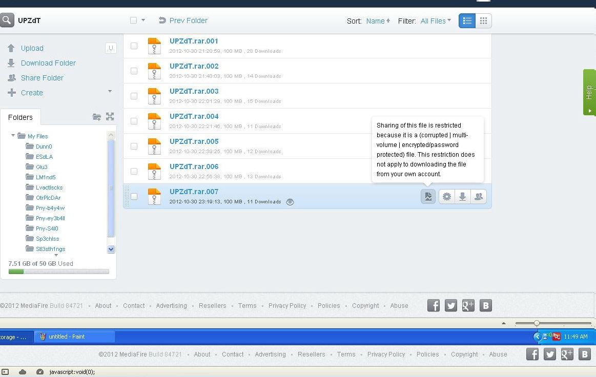
Task: Mark the checkbox next to UPZdT.rar.005
Action: point(134,146)
